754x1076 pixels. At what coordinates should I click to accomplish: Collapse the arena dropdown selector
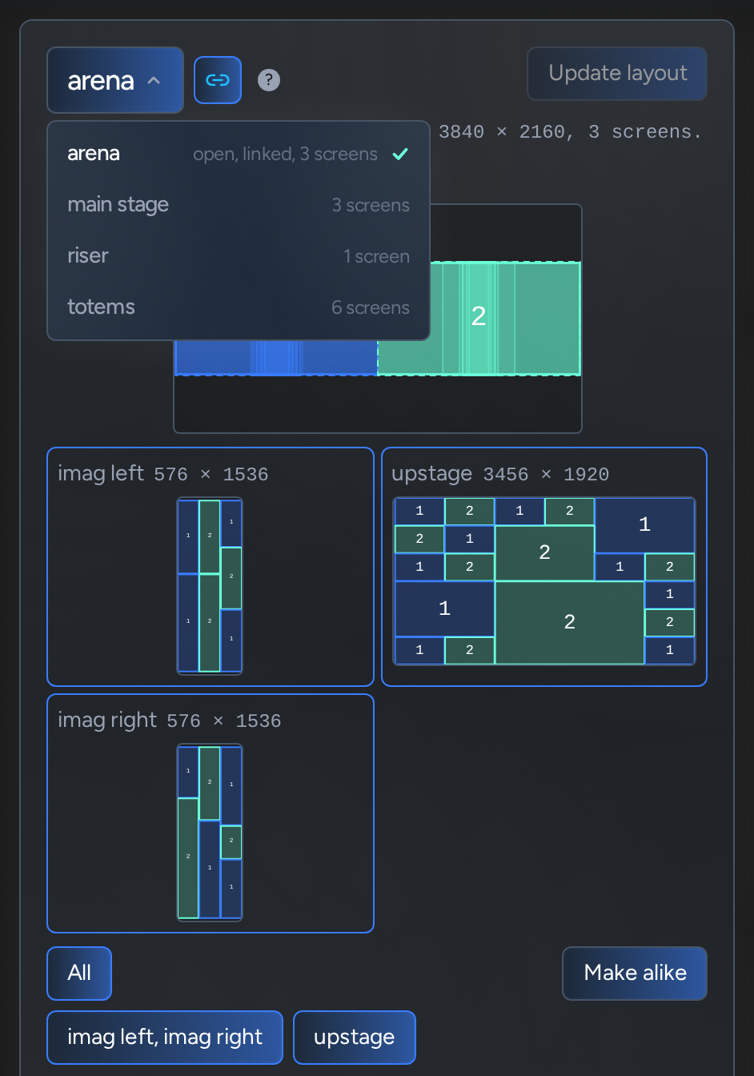115,80
